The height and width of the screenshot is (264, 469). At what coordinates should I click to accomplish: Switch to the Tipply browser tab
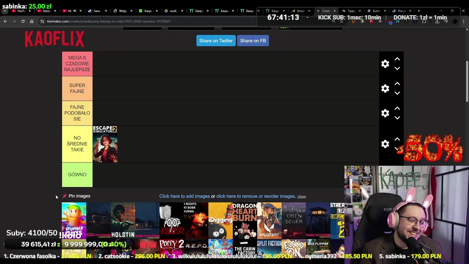(x=351, y=11)
